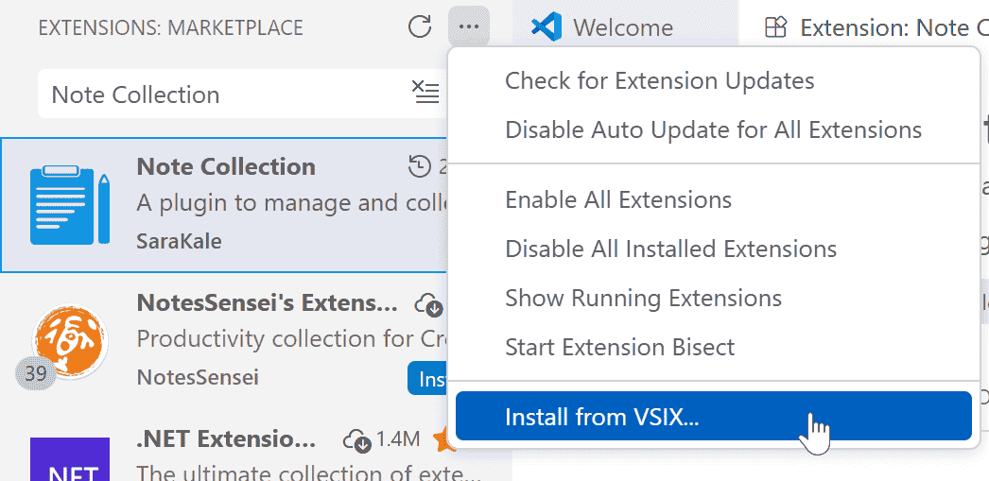Click Install from VSIX...
989x481 pixels.
tap(713, 416)
